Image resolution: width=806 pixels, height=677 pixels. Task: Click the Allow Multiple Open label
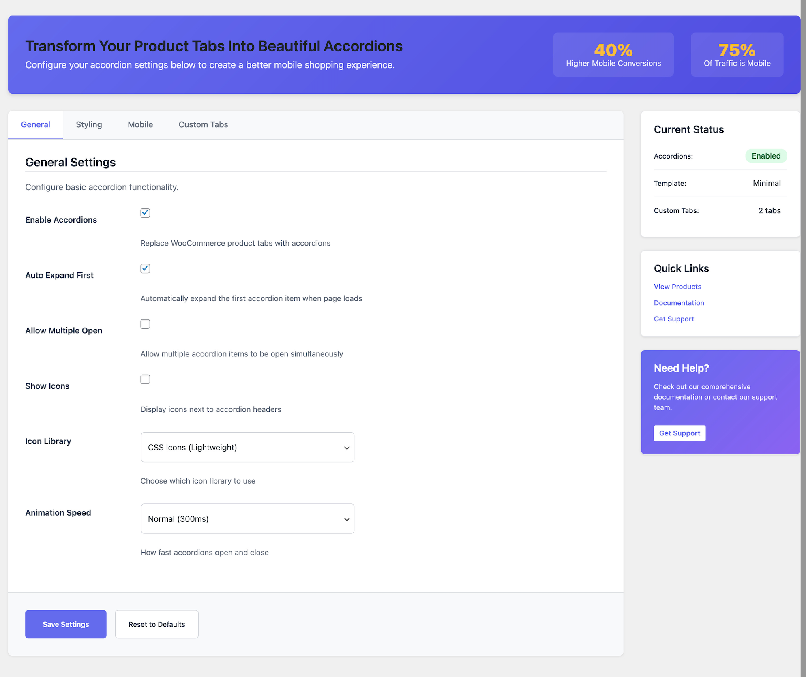point(64,330)
